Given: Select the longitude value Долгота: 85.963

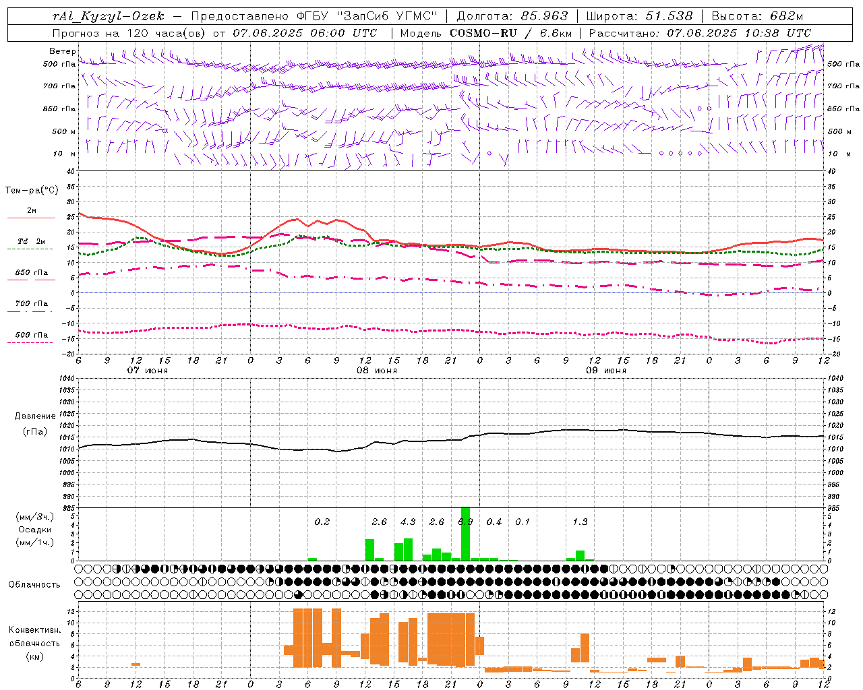Looking at the screenshot, I should tap(512, 16).
